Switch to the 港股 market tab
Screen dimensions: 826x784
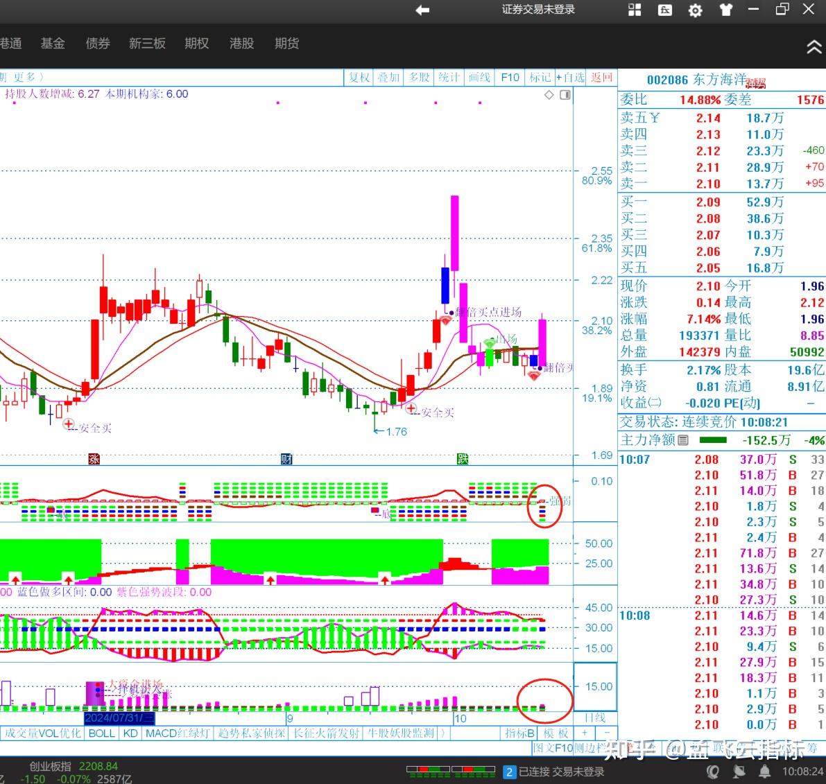(241, 43)
